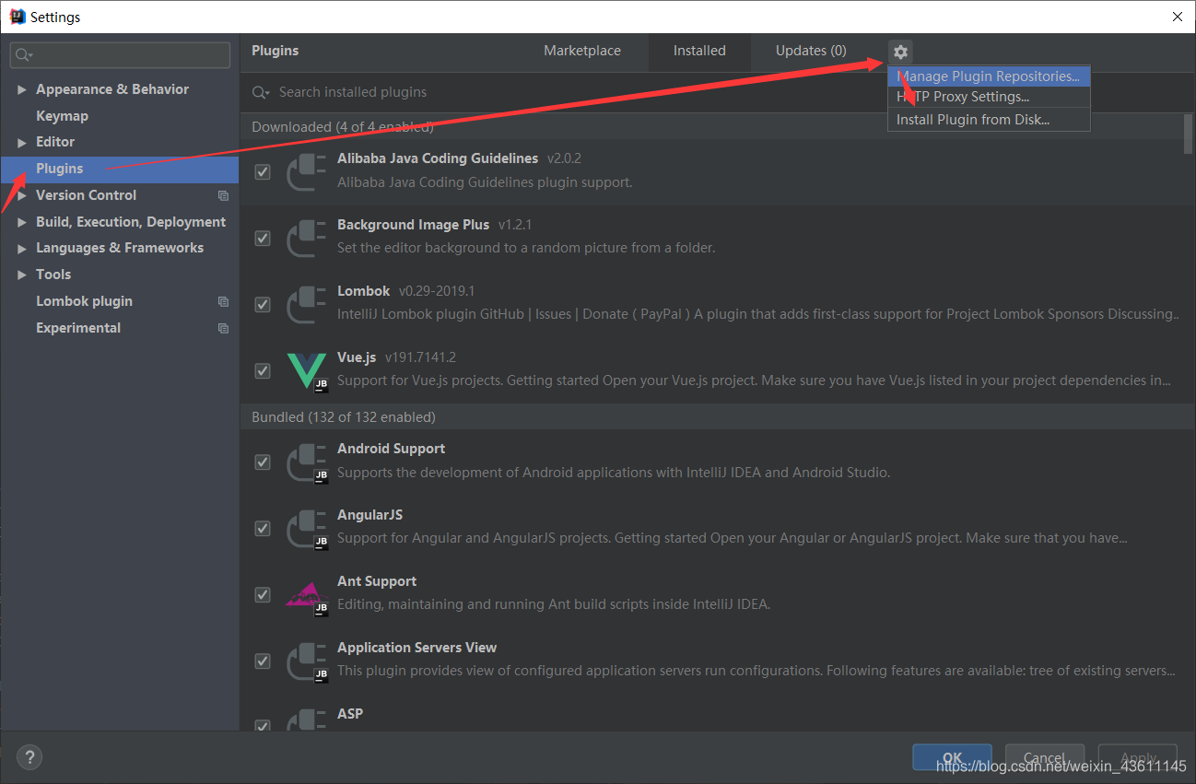Toggle the Lombok plugin checkbox

click(x=263, y=304)
